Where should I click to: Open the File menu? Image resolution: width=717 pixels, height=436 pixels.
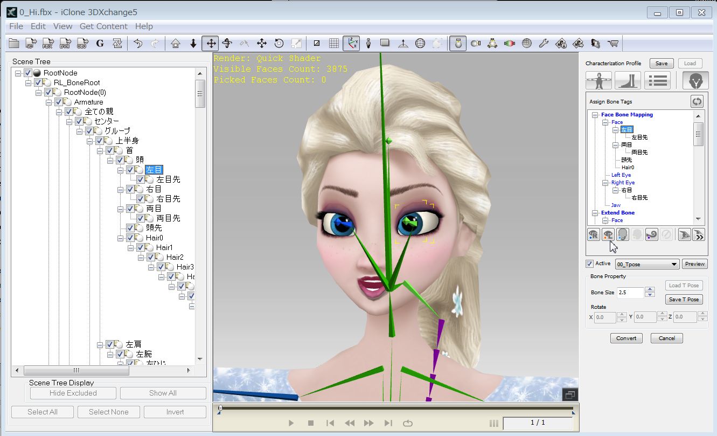pyautogui.click(x=16, y=26)
